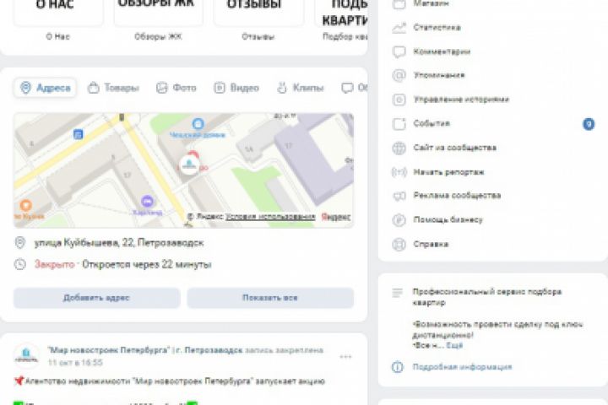The image size is (608, 405).
Task: Switch to the Товары tab
Action: [113, 88]
